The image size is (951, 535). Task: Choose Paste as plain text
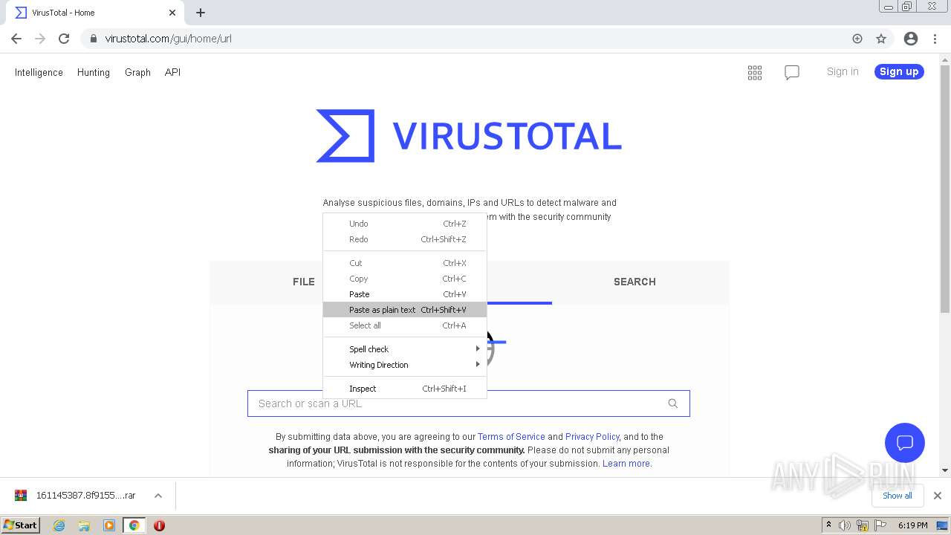[405, 310]
